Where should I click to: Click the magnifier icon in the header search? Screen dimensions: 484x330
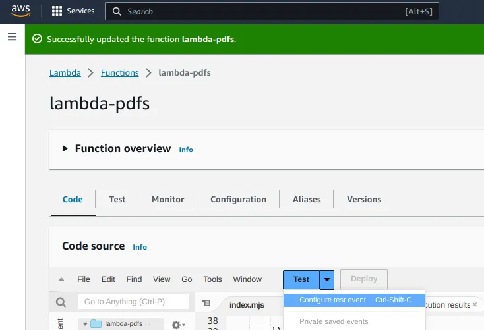117,11
